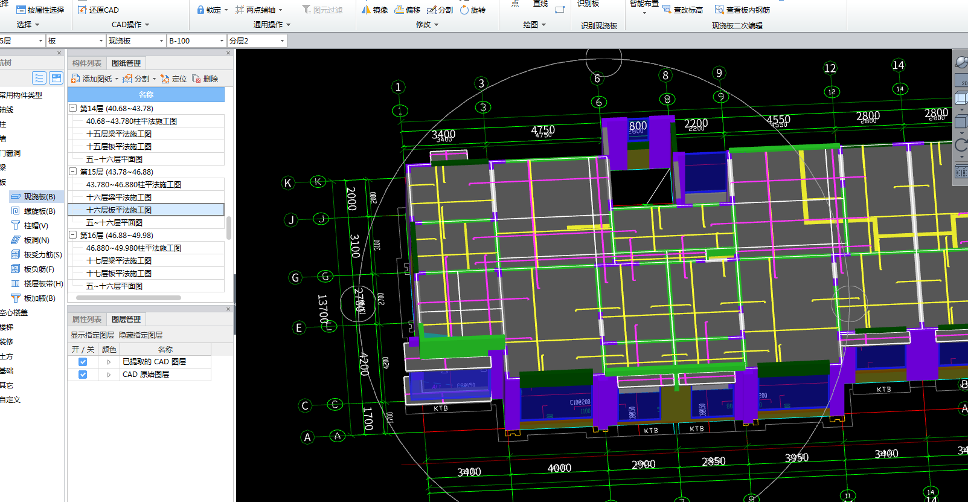
Task: Select drawing 十五层梁平法施工图
Action: pos(119,134)
